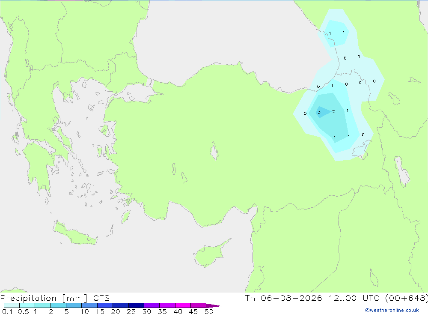The image size is (428, 314).
Task: Open the weatheronline.co.uk link
Action: pos(392,310)
